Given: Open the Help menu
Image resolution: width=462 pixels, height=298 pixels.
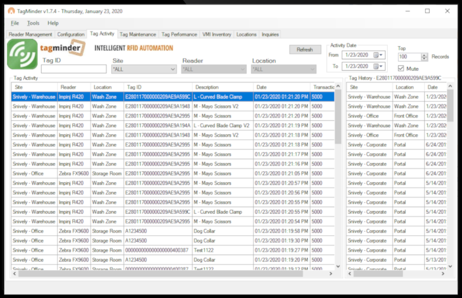Looking at the screenshot, I should tap(53, 23).
